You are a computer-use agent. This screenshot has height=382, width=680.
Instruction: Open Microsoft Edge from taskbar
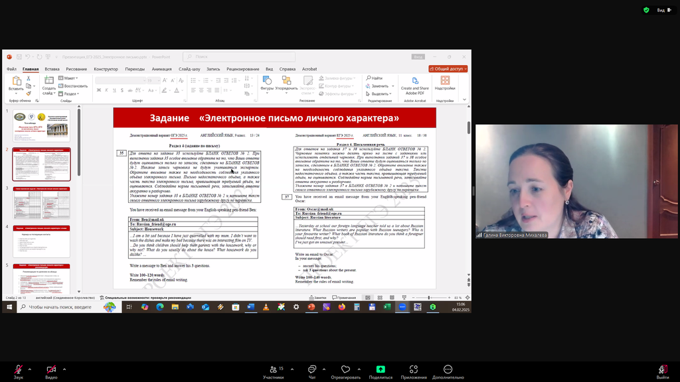point(160,307)
